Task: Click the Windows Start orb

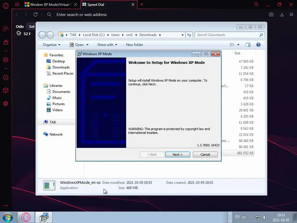Action: pos(8,217)
